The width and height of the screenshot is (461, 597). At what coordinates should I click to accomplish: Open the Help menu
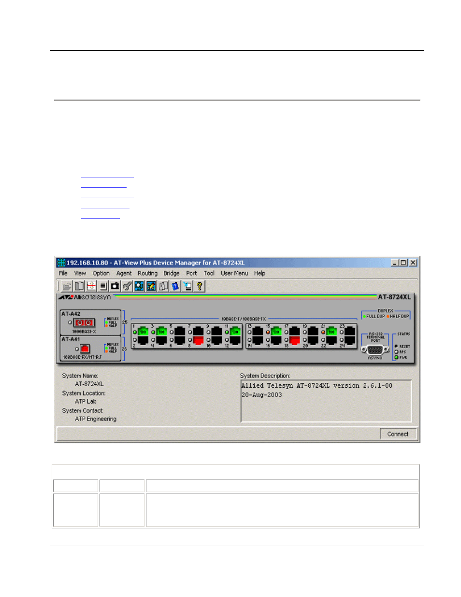tap(259, 273)
